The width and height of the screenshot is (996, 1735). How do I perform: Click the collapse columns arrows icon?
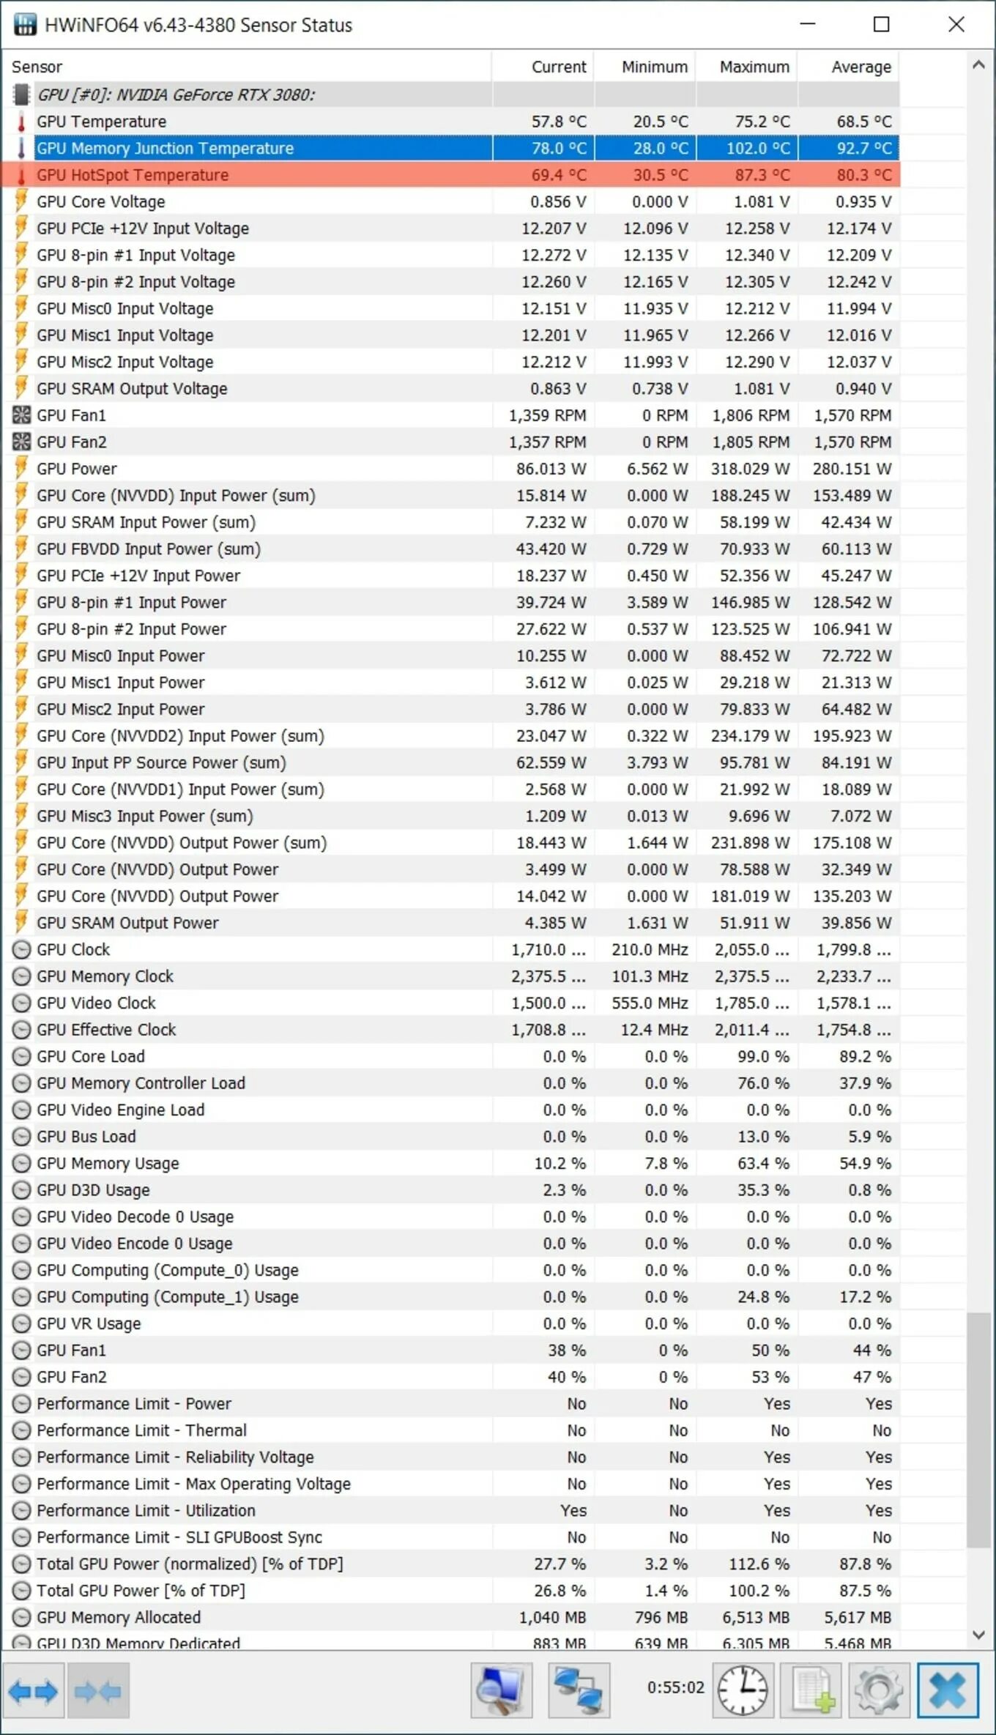coord(98,1691)
